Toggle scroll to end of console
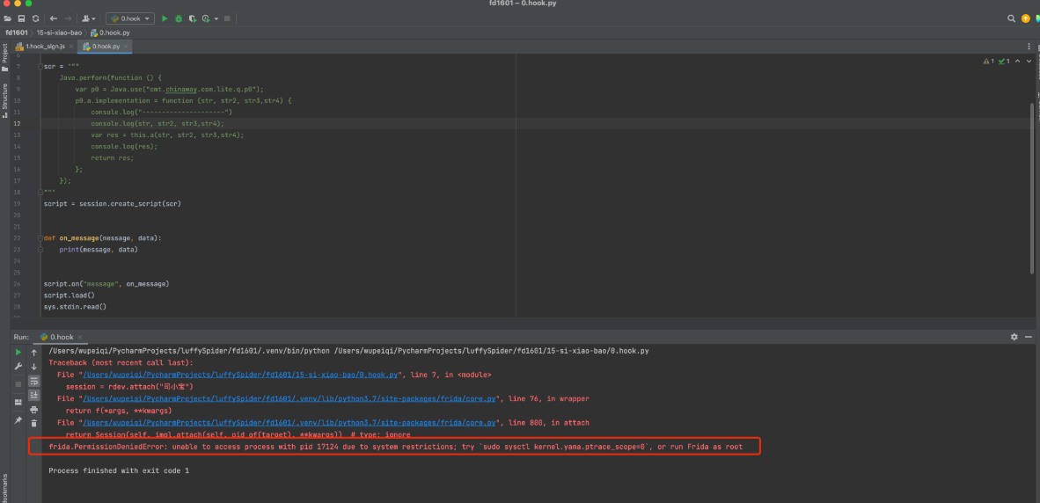1040x503 pixels. (34, 395)
